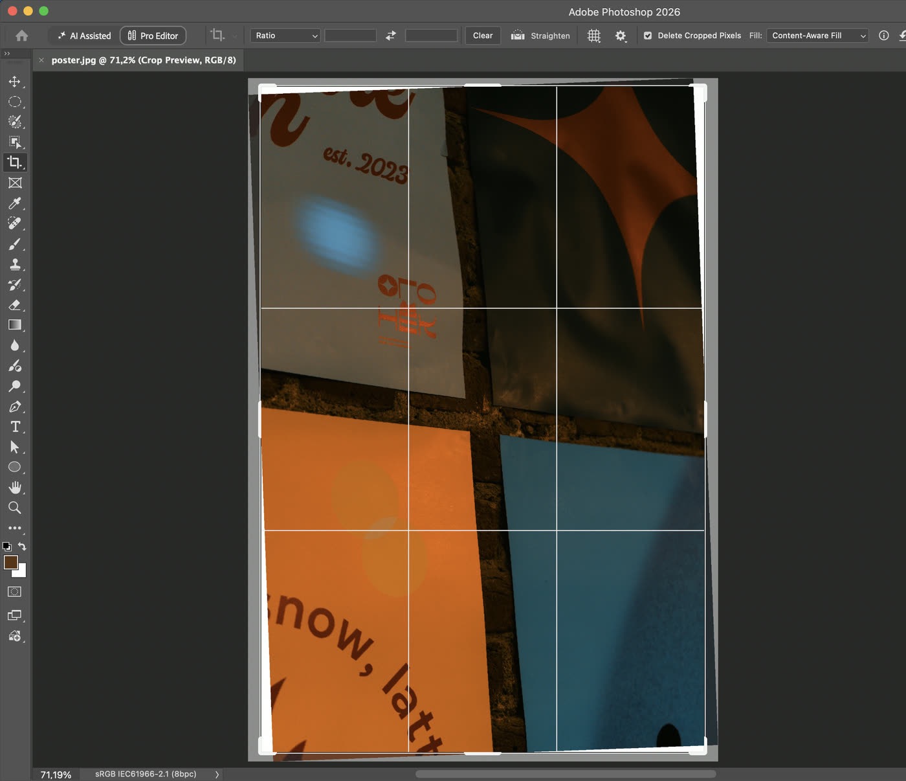The height and width of the screenshot is (781, 906).
Task: Open the Edit Toolbar three-dots menu
Action: (x=14, y=528)
